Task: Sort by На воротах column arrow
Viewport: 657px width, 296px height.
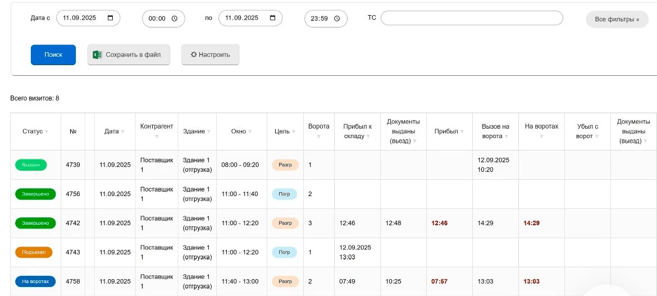Action: click(541, 136)
